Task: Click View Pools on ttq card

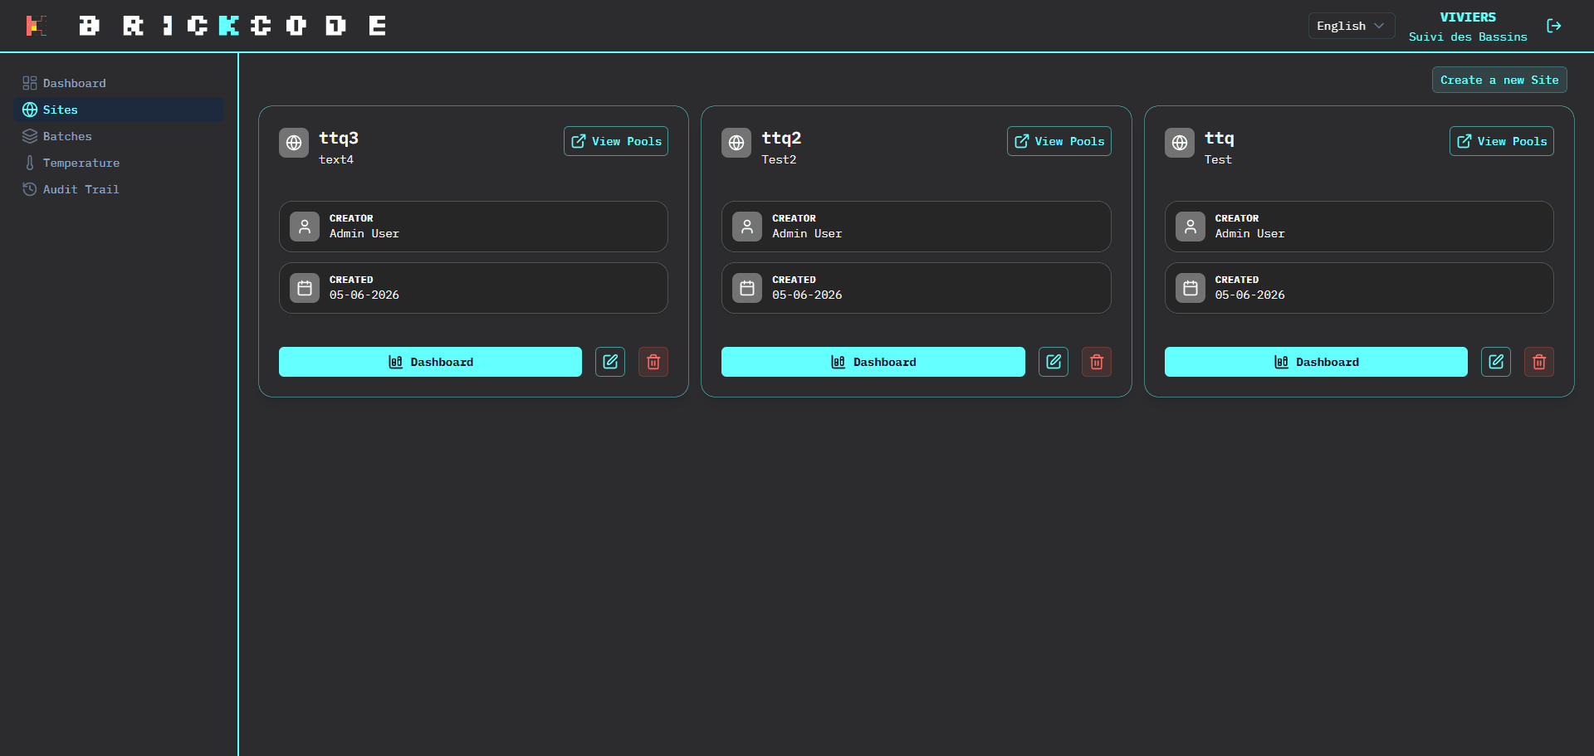Action: click(1502, 141)
